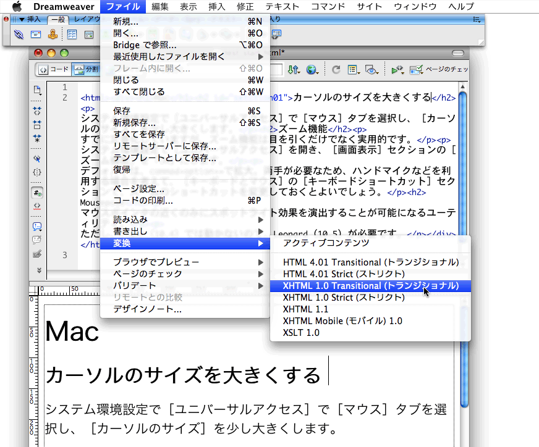Convert to HTML 4.01 Strict
The height and width of the screenshot is (447, 539).
click(370, 274)
